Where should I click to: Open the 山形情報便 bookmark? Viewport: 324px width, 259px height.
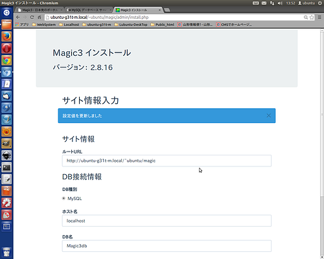tap(195, 25)
